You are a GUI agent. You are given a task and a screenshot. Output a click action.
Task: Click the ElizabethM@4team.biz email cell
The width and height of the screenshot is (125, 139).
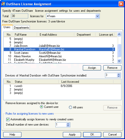point(52,60)
